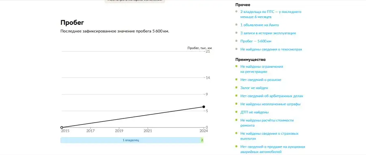
Task: Click the 14 value on mileage axis
Action: tap(208, 78)
